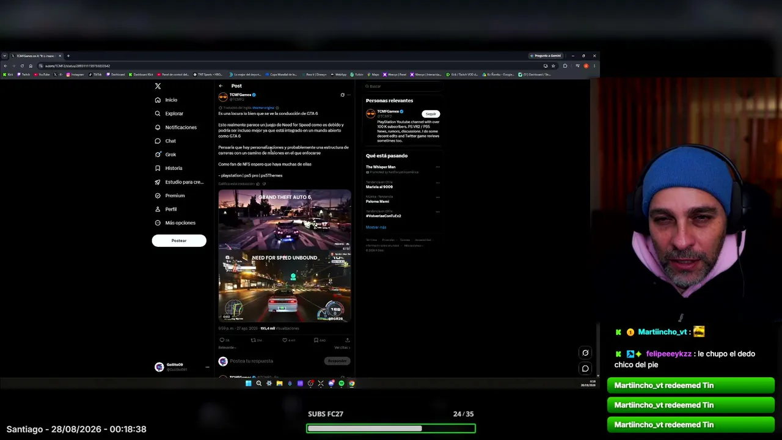
Task: Open the Grand Theft Auto 6 image
Action: click(x=285, y=219)
